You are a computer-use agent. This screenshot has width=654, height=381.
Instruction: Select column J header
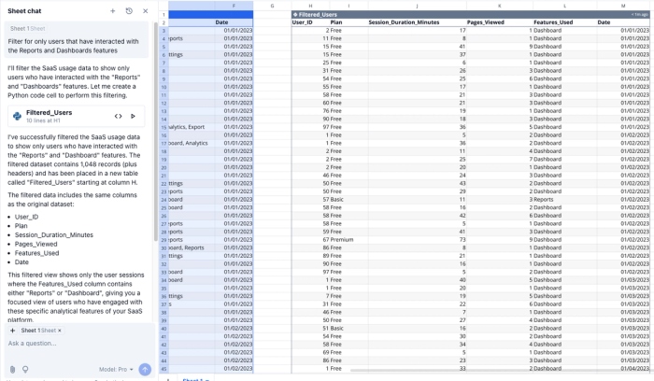(417, 6)
